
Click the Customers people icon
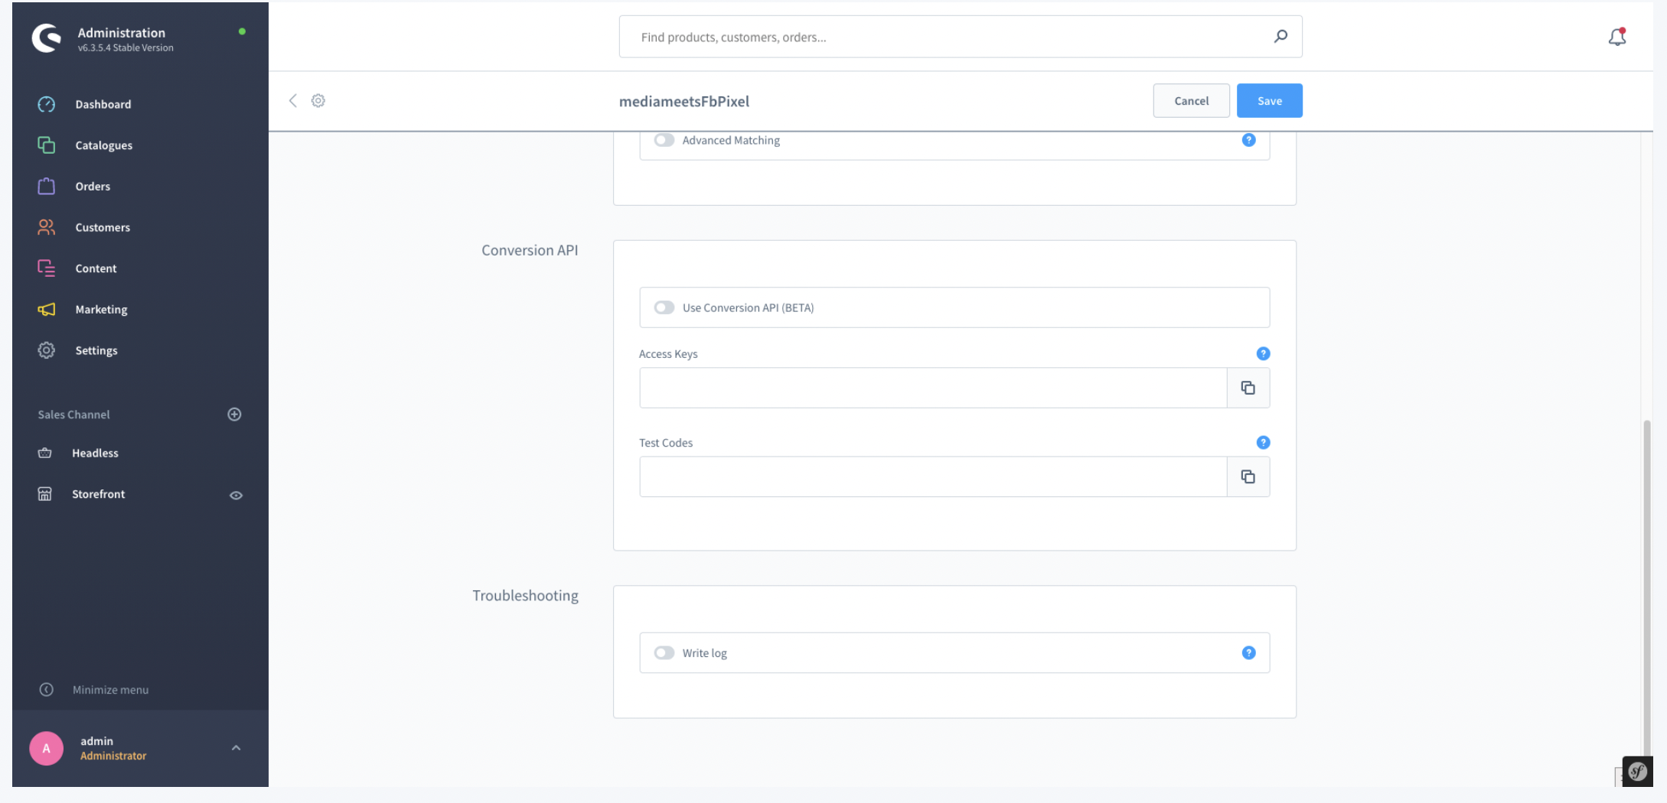(x=46, y=227)
